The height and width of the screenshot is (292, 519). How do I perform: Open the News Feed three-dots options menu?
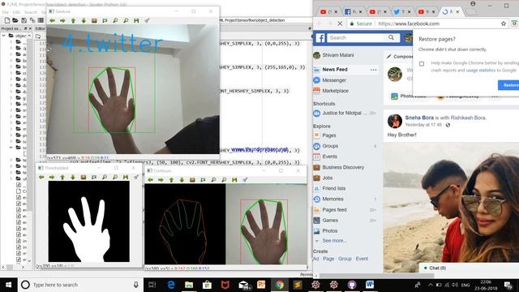[x=374, y=70]
